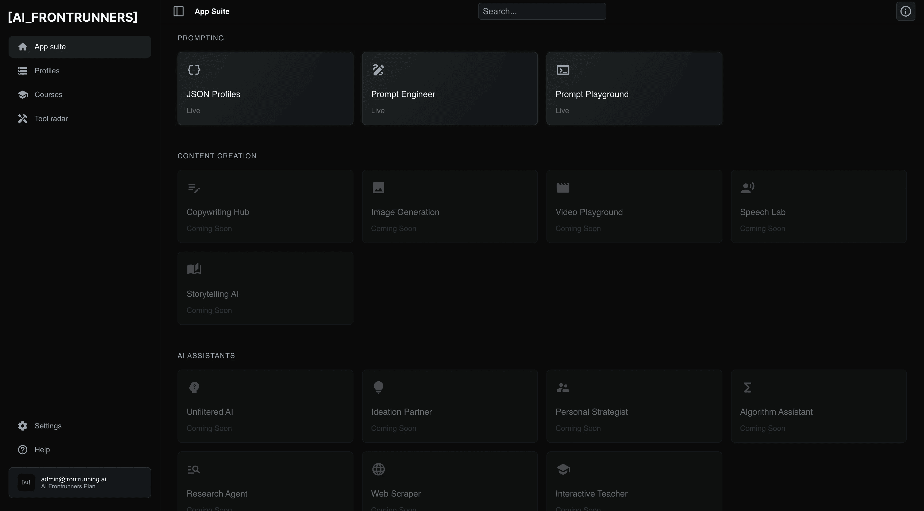Open the info icon button
This screenshot has height=511, width=924.
[906, 11]
